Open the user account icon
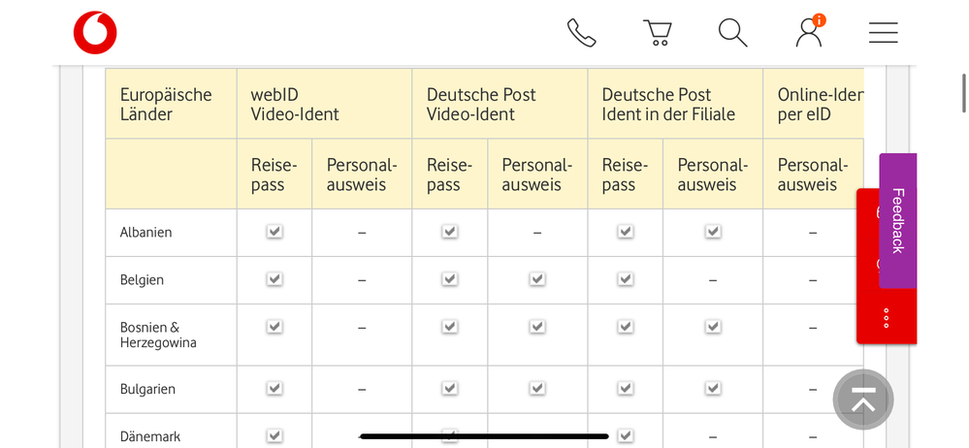The width and height of the screenshot is (969, 448). click(809, 32)
